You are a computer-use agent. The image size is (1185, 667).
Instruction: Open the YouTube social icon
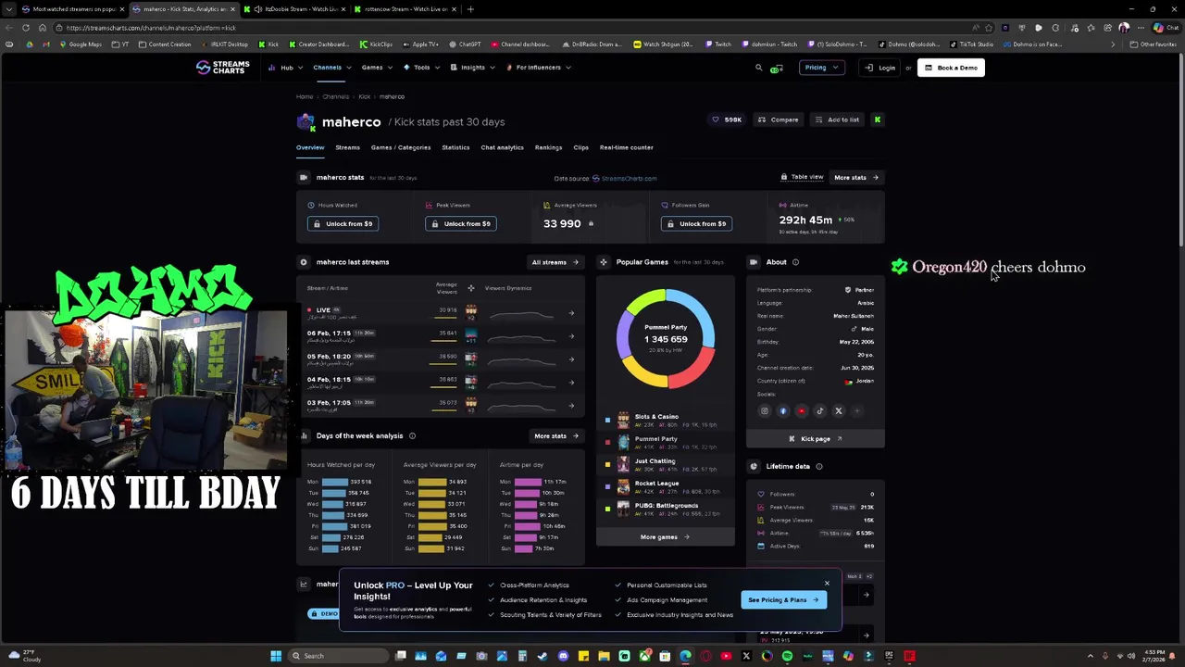tap(802, 411)
